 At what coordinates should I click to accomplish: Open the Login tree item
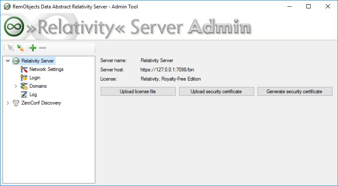pyautogui.click(x=35, y=78)
